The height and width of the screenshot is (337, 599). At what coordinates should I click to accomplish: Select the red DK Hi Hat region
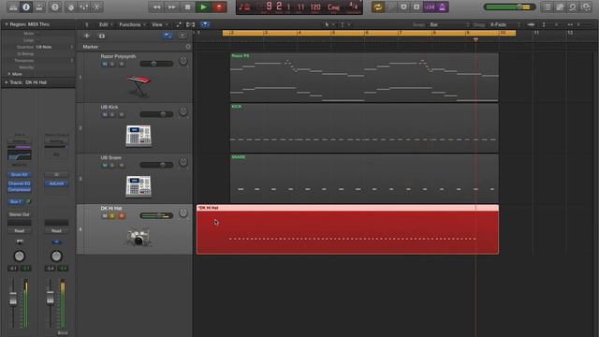[x=347, y=229]
